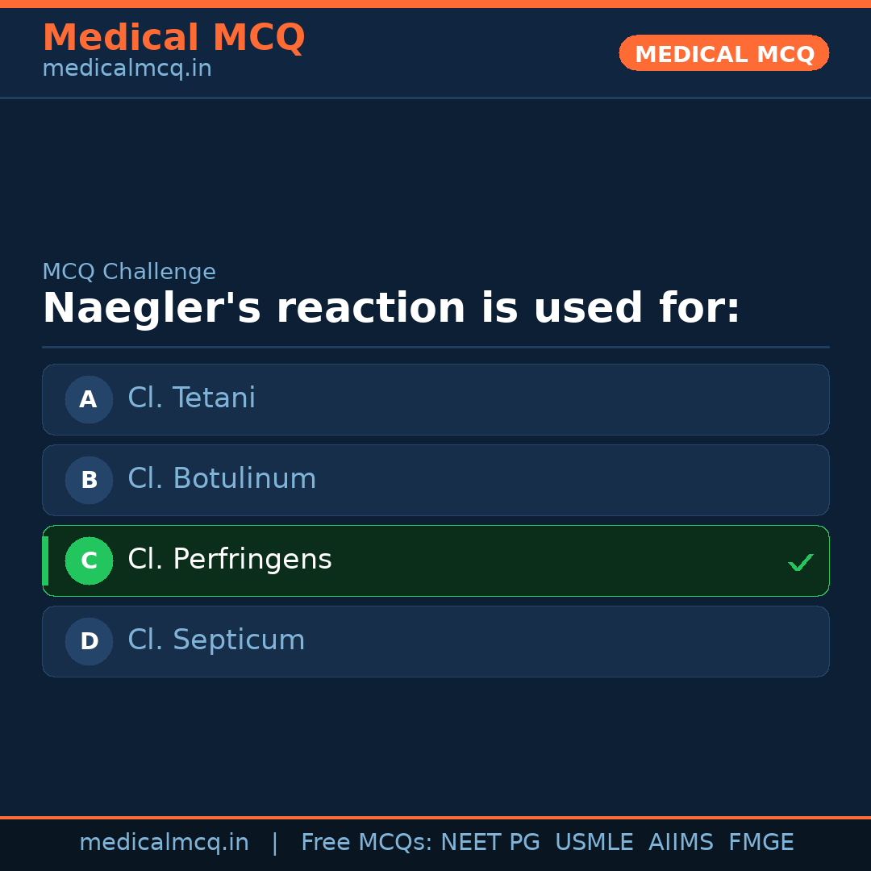Choose the letter D option circle
The height and width of the screenshot is (871, 871).
click(89, 641)
